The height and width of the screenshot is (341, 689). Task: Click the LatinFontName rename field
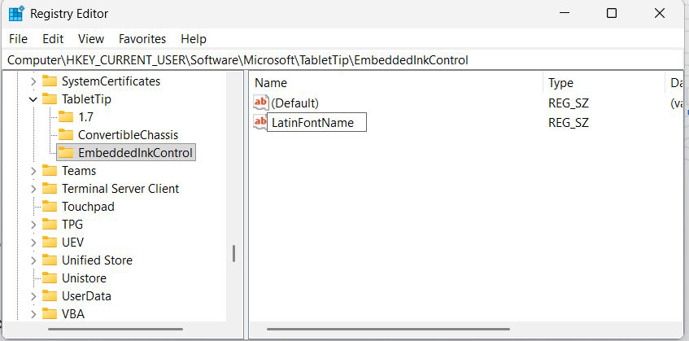point(316,122)
